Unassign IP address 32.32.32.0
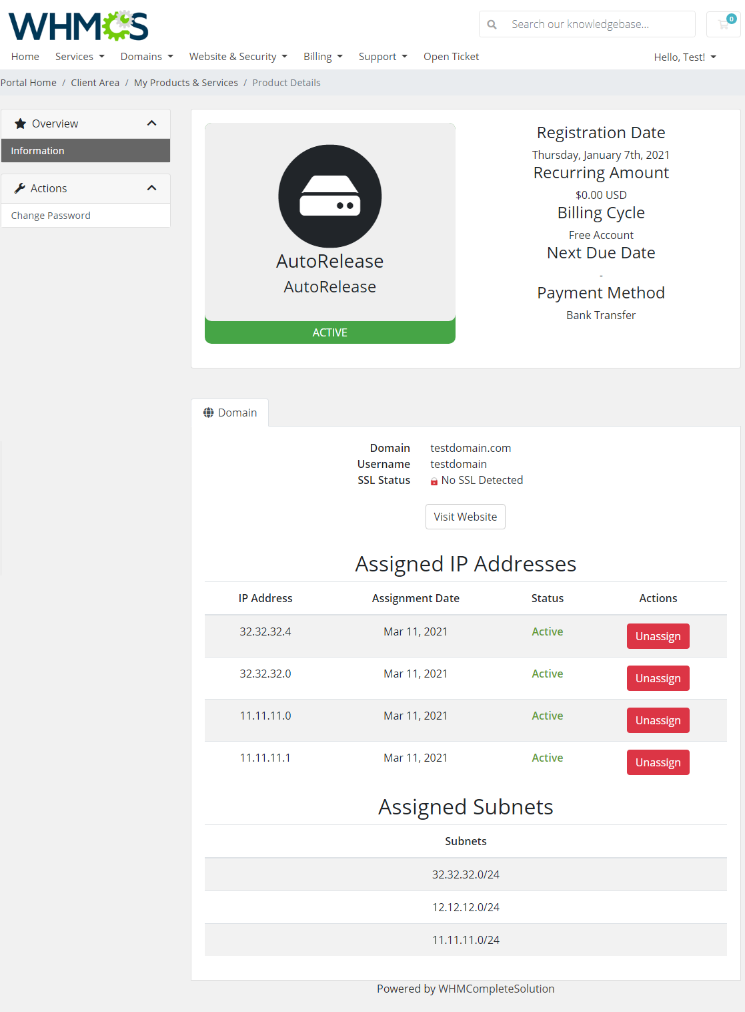This screenshot has width=745, height=1012. pos(658,678)
